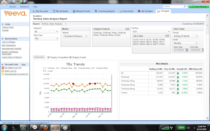Open the End Date calendar picker
This screenshot has width=210, height=131.
[x=203, y=50]
